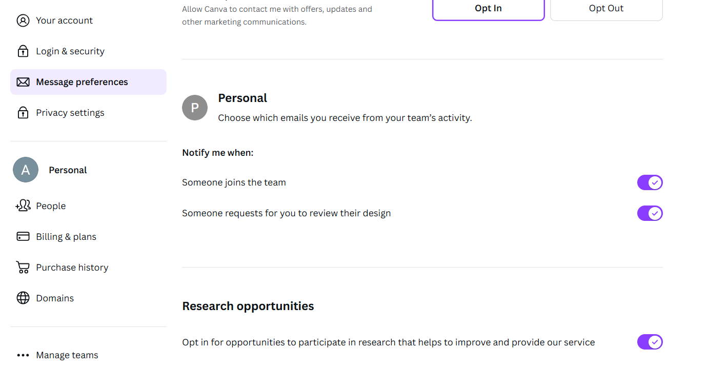Screen dimensions: 728x369
Task: Open Billing & plans page
Action: click(66, 237)
